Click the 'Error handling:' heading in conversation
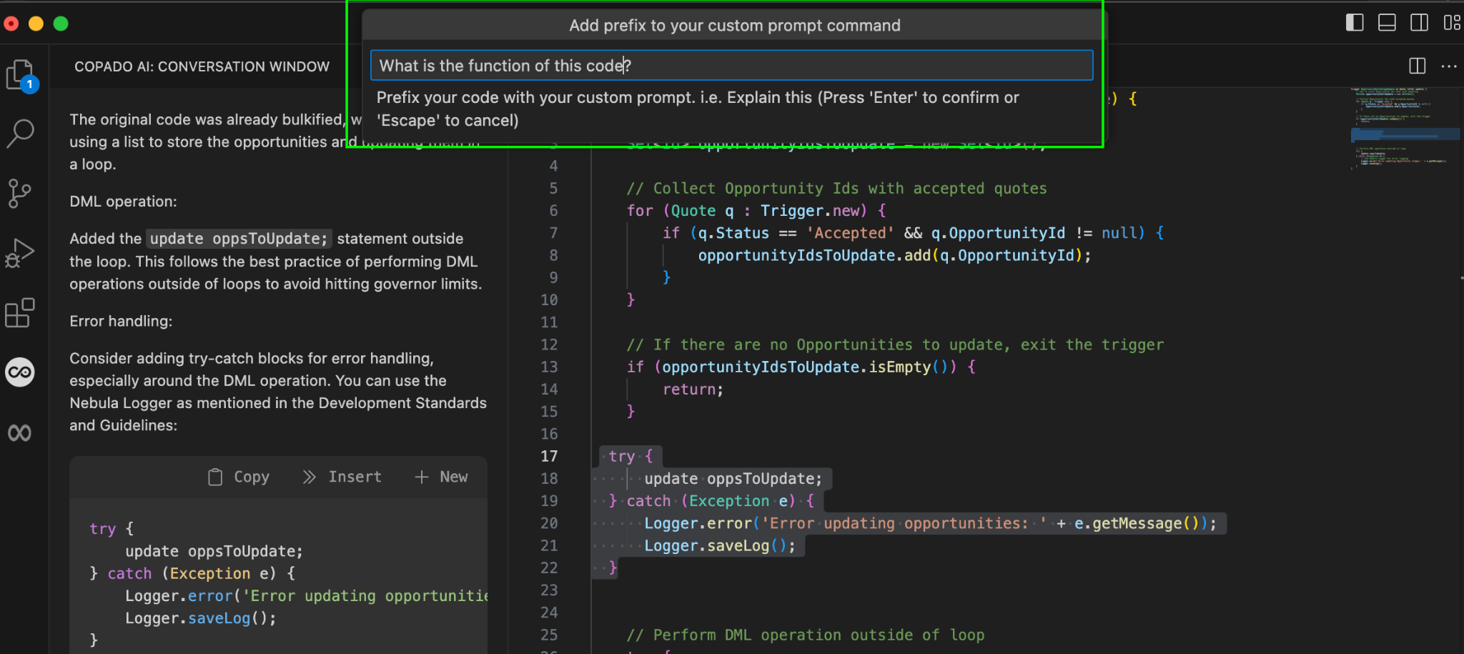 pos(121,321)
